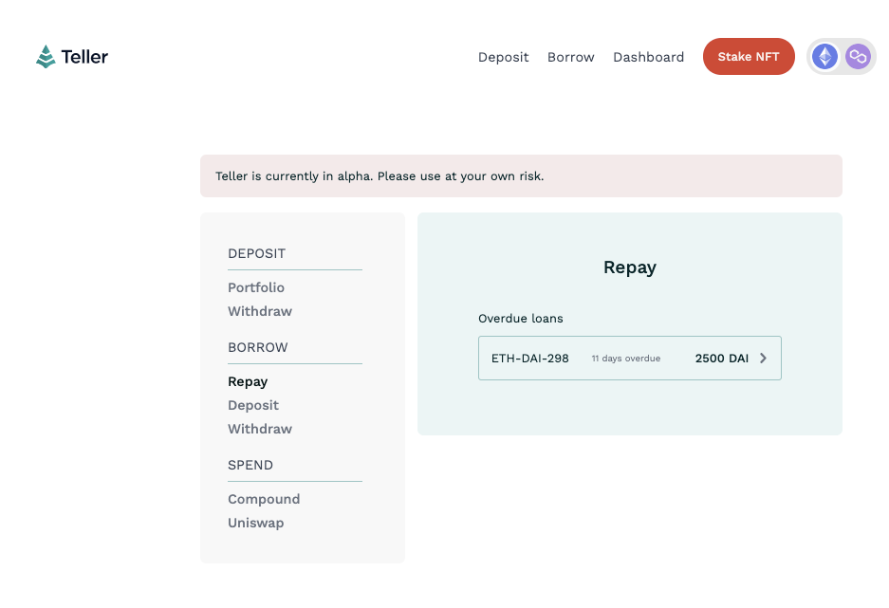Click the Stake NFT button
The width and height of the screenshot is (889, 608).
(749, 57)
